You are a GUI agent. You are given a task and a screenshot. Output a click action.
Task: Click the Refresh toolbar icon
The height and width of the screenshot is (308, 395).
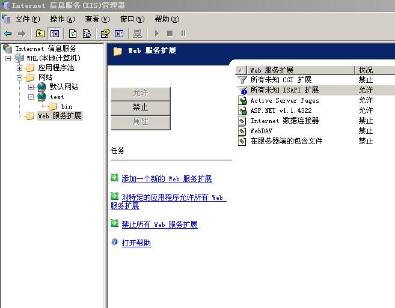coord(73,34)
